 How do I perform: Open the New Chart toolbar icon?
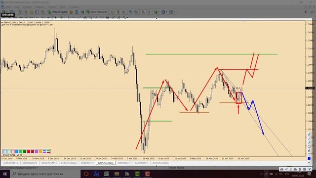pos(4,12)
